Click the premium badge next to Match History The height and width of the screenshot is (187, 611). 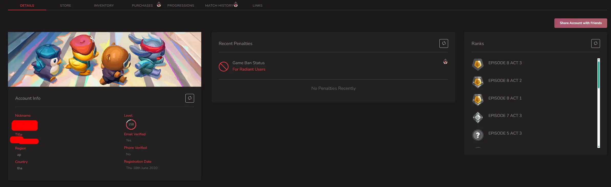coord(236,5)
